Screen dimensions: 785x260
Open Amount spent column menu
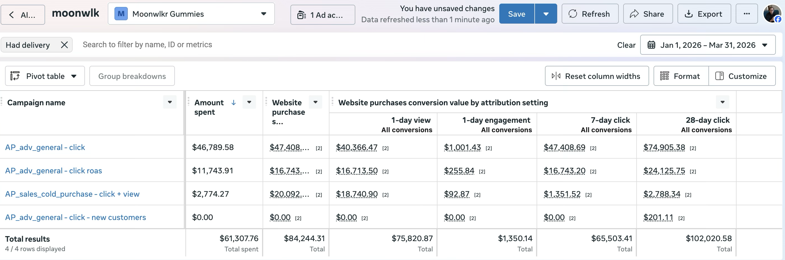click(249, 102)
